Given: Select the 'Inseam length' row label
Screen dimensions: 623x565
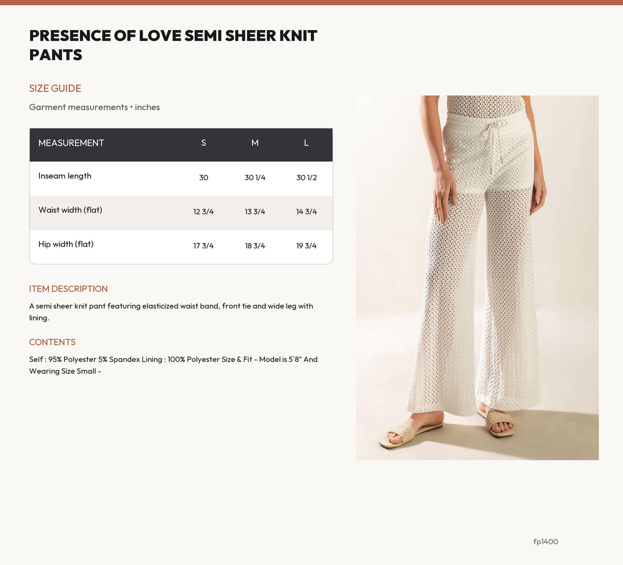Looking at the screenshot, I should coord(65,176).
